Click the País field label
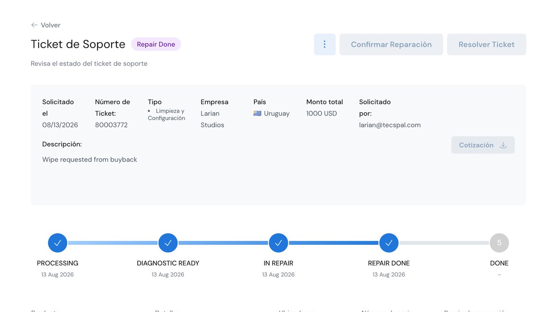 (260, 102)
